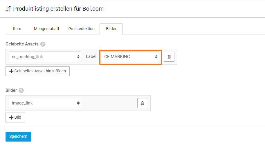Click plus icon on the Bild button
265x145 pixels.
[11, 118]
